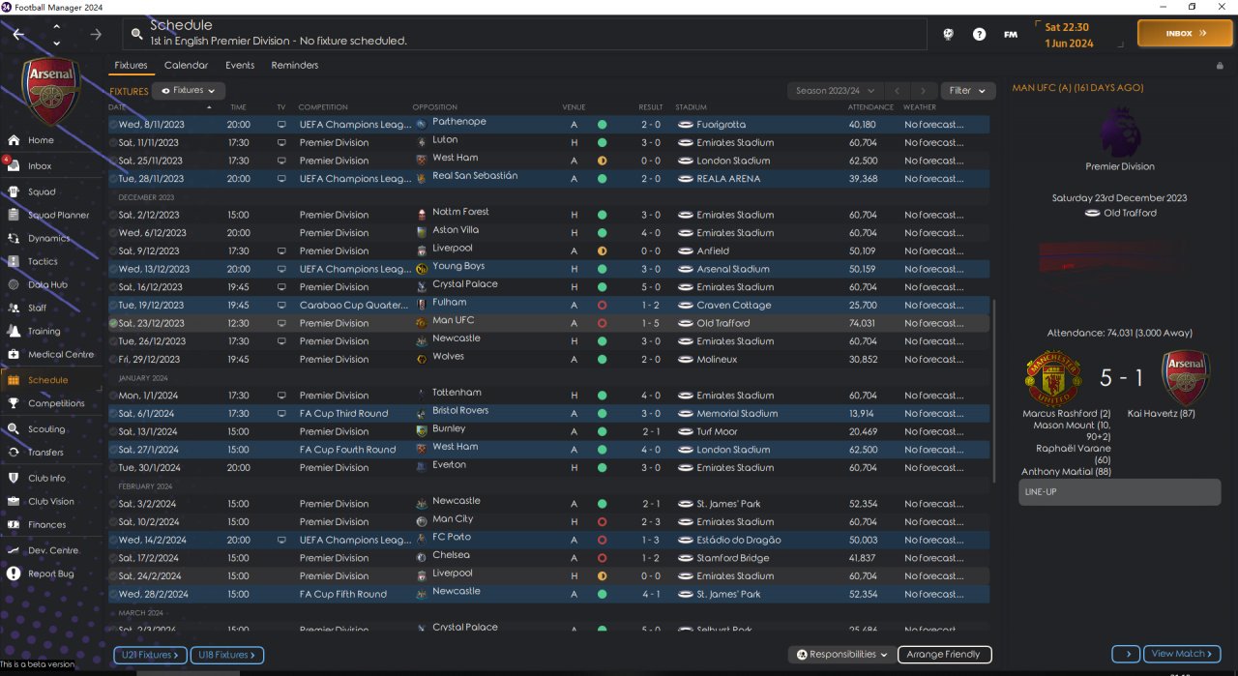Switch to the Events tab
The image size is (1238, 676).
(x=240, y=66)
